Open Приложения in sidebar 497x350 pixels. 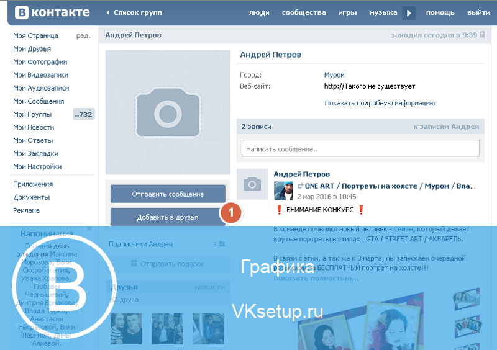point(33,184)
